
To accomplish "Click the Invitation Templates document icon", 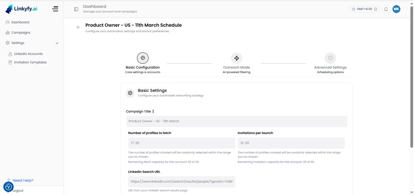I will pos(10,62).
